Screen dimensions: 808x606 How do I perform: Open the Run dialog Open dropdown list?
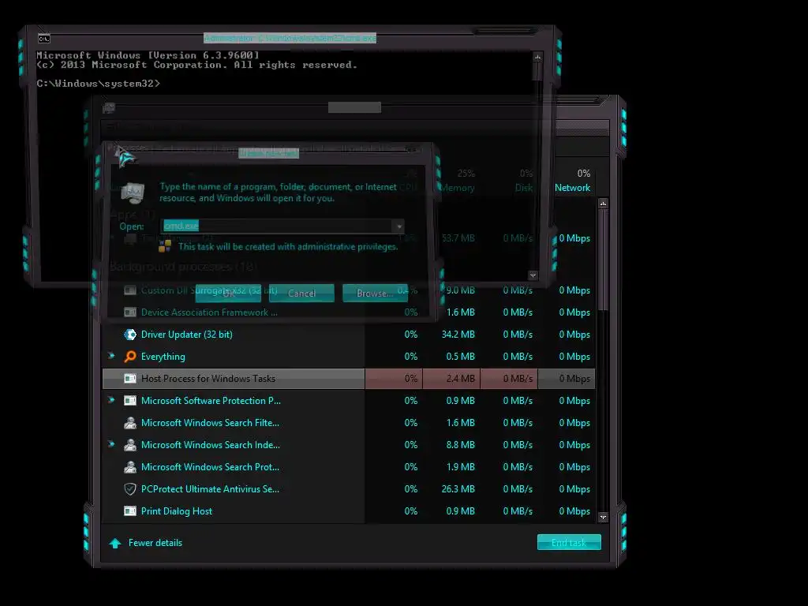coord(398,226)
